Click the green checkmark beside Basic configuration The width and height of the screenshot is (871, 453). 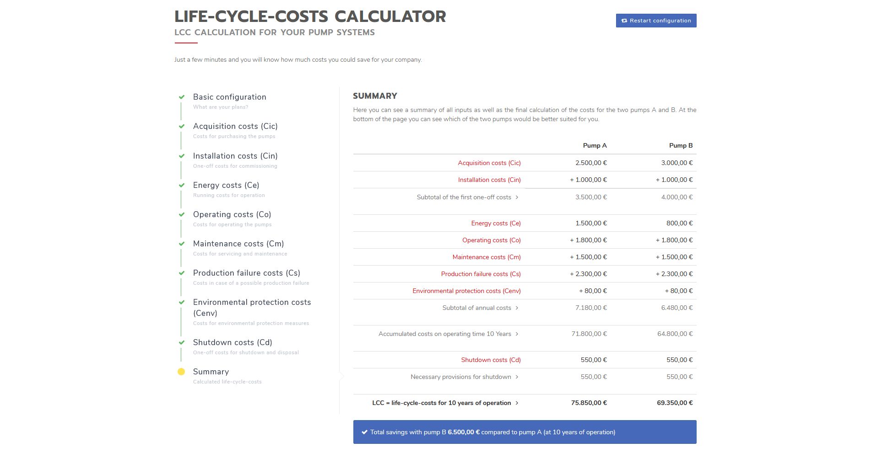click(x=182, y=97)
